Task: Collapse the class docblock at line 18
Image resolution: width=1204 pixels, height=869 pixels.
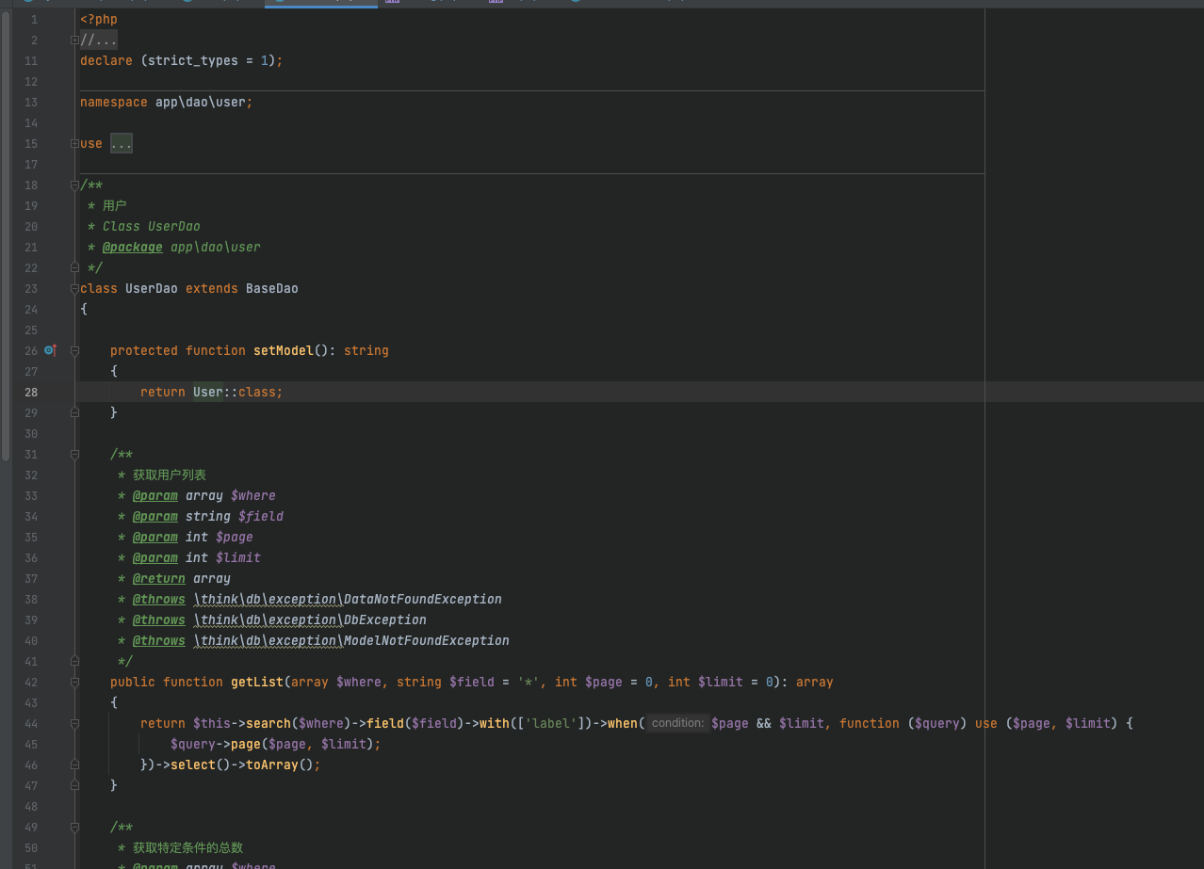Action: click(x=74, y=185)
